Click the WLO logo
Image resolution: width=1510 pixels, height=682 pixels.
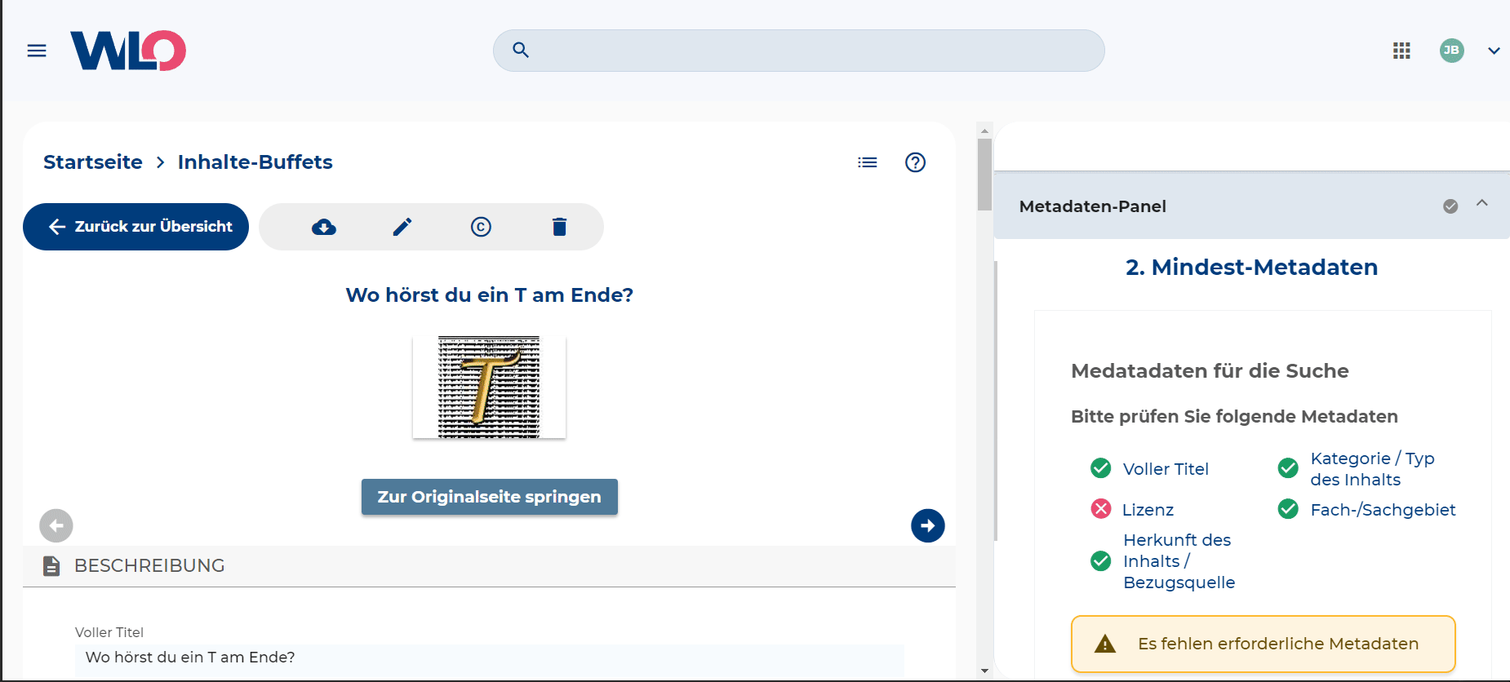click(x=128, y=51)
